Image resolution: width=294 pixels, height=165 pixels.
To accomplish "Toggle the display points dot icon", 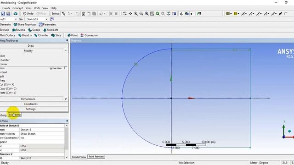I will coord(192,14).
